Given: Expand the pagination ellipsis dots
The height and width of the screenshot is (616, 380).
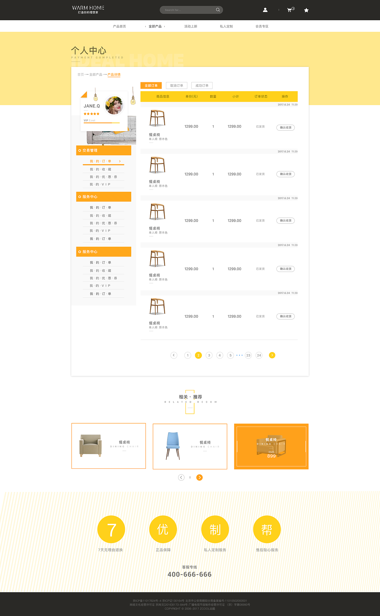Looking at the screenshot, I should pos(239,355).
